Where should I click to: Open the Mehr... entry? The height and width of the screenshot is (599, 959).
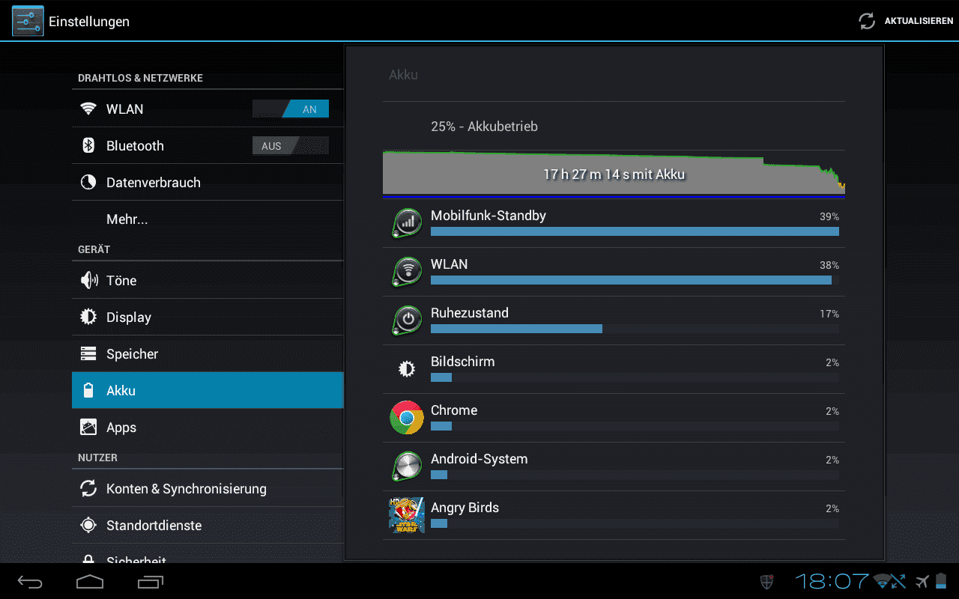[208, 219]
